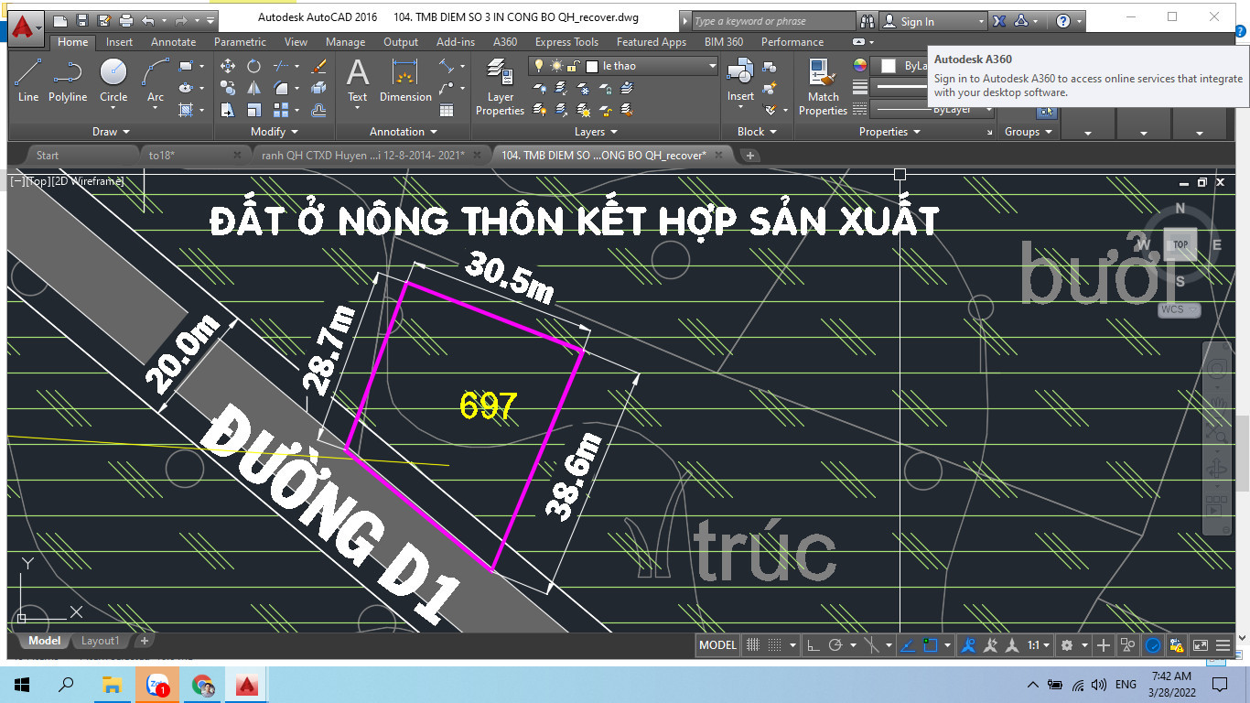Switch to the to18* drawing tab
1250x703 pixels.
point(161,156)
